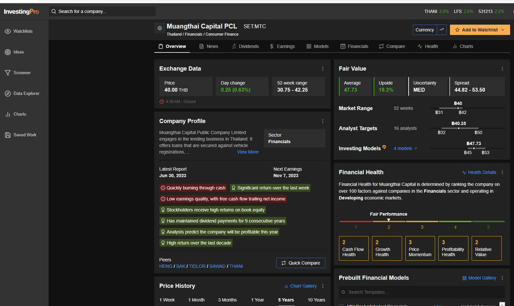Open Saved Work disk icon
This screenshot has height=306, width=514.
pyautogui.click(x=8, y=135)
